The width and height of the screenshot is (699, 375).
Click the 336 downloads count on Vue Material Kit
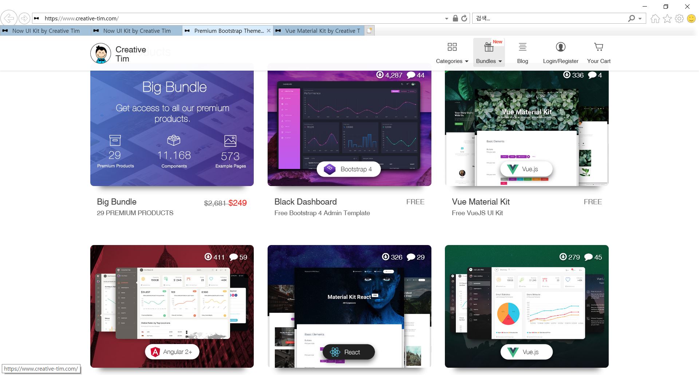(578, 75)
